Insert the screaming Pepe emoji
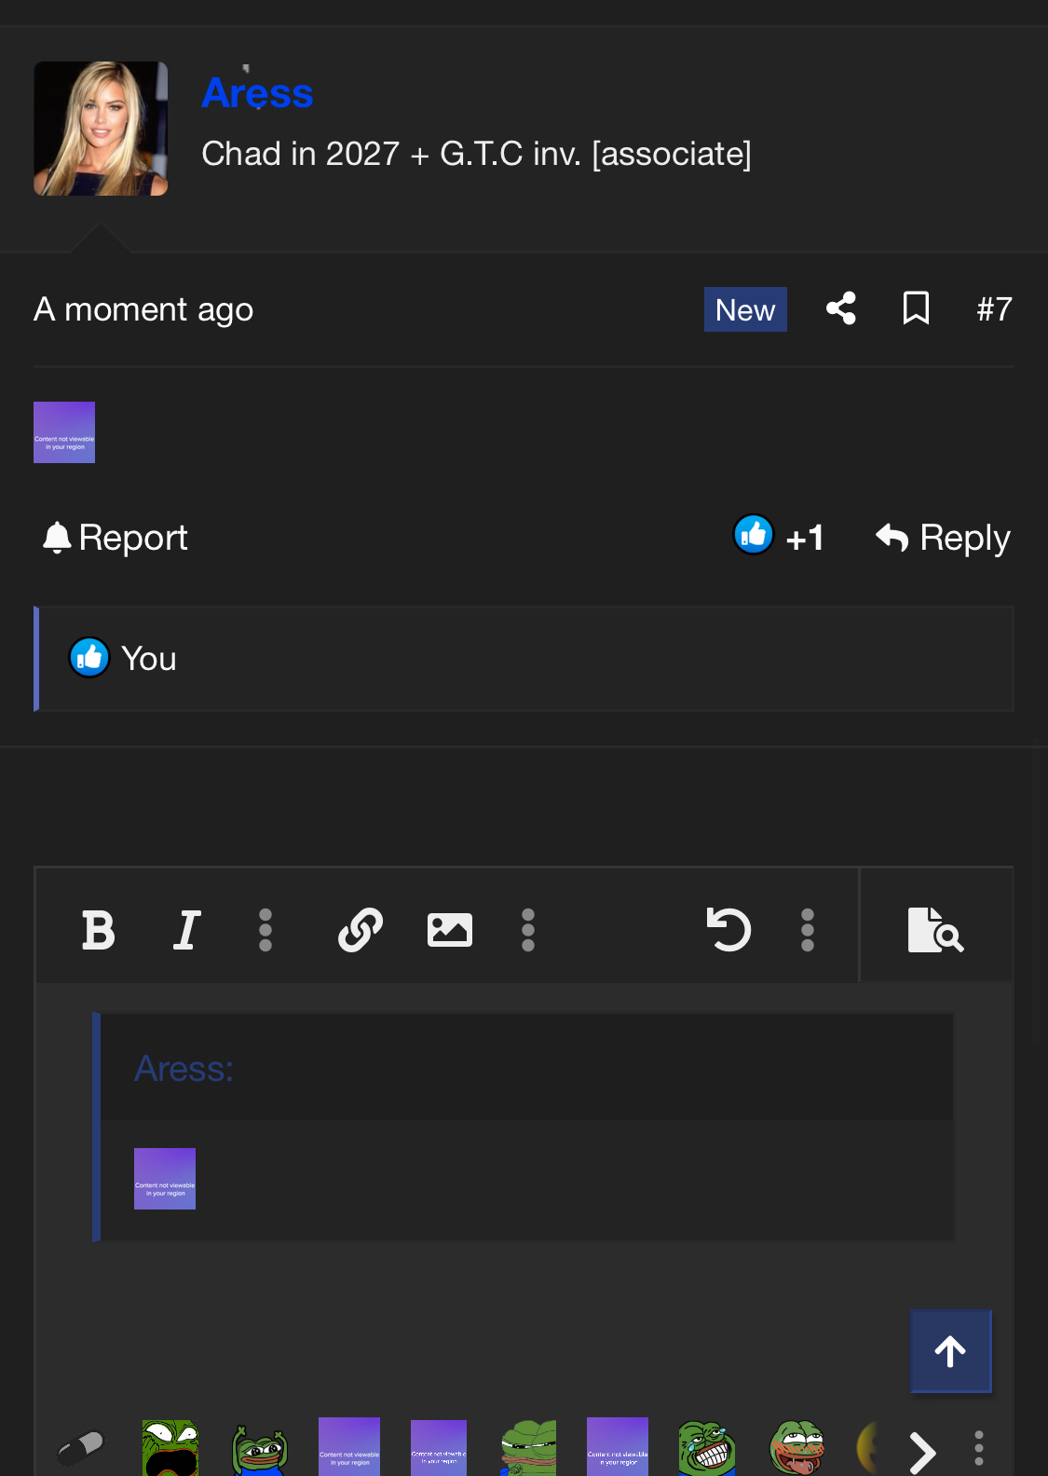This screenshot has height=1476, width=1048. point(170,1448)
